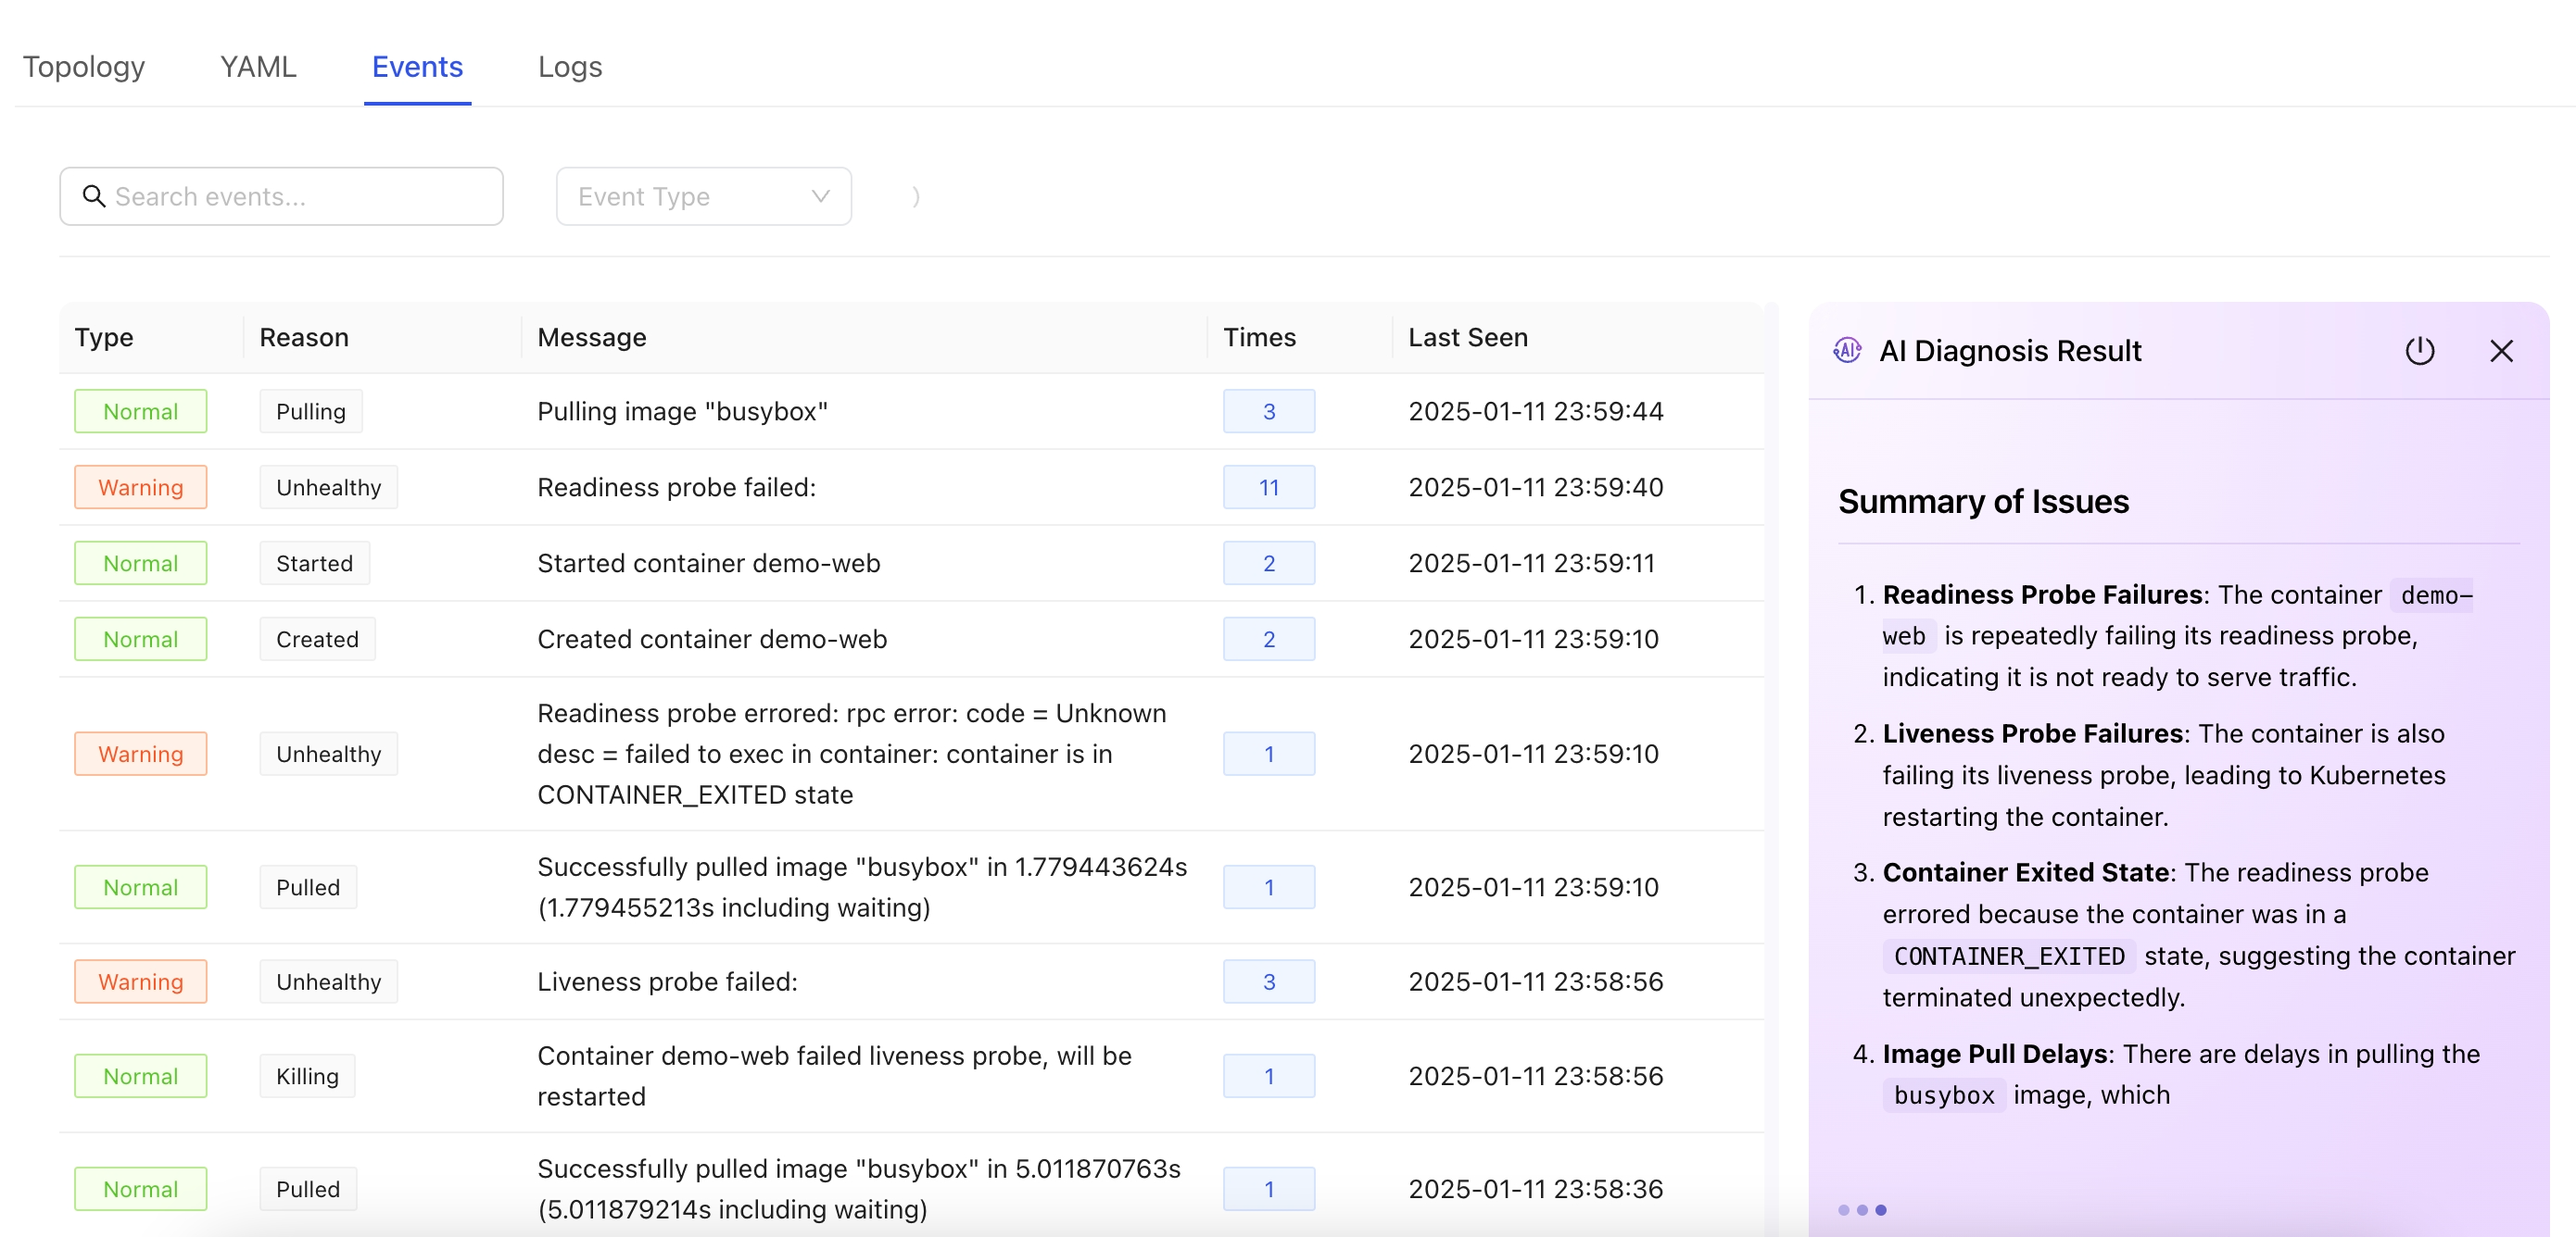Click the Pulling reason tag
Screen dimensions: 2576x1237
click(310, 411)
